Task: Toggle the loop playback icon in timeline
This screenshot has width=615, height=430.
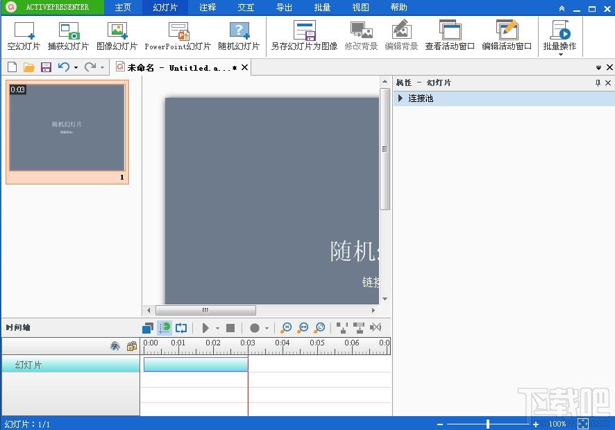Action: (x=181, y=328)
